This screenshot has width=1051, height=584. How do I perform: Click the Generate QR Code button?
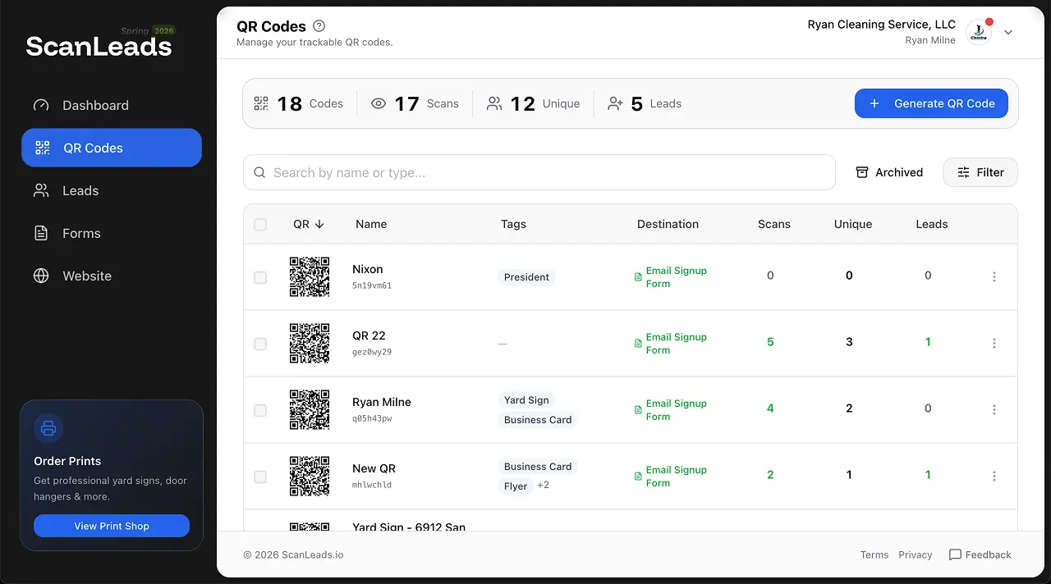coord(931,103)
